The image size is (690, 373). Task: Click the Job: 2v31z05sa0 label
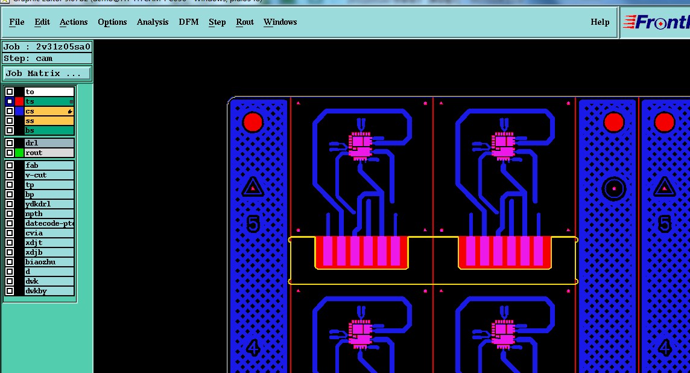pos(47,46)
